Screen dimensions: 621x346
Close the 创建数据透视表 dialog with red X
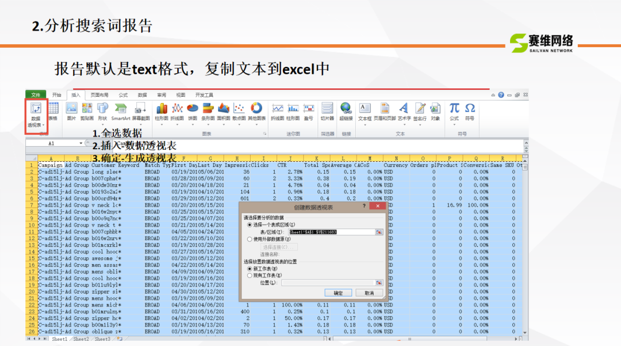click(378, 206)
